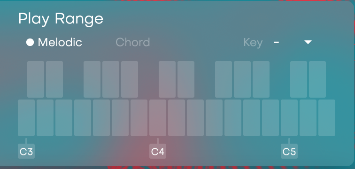
Task: Click the white key above C4 label
Action: point(158,118)
